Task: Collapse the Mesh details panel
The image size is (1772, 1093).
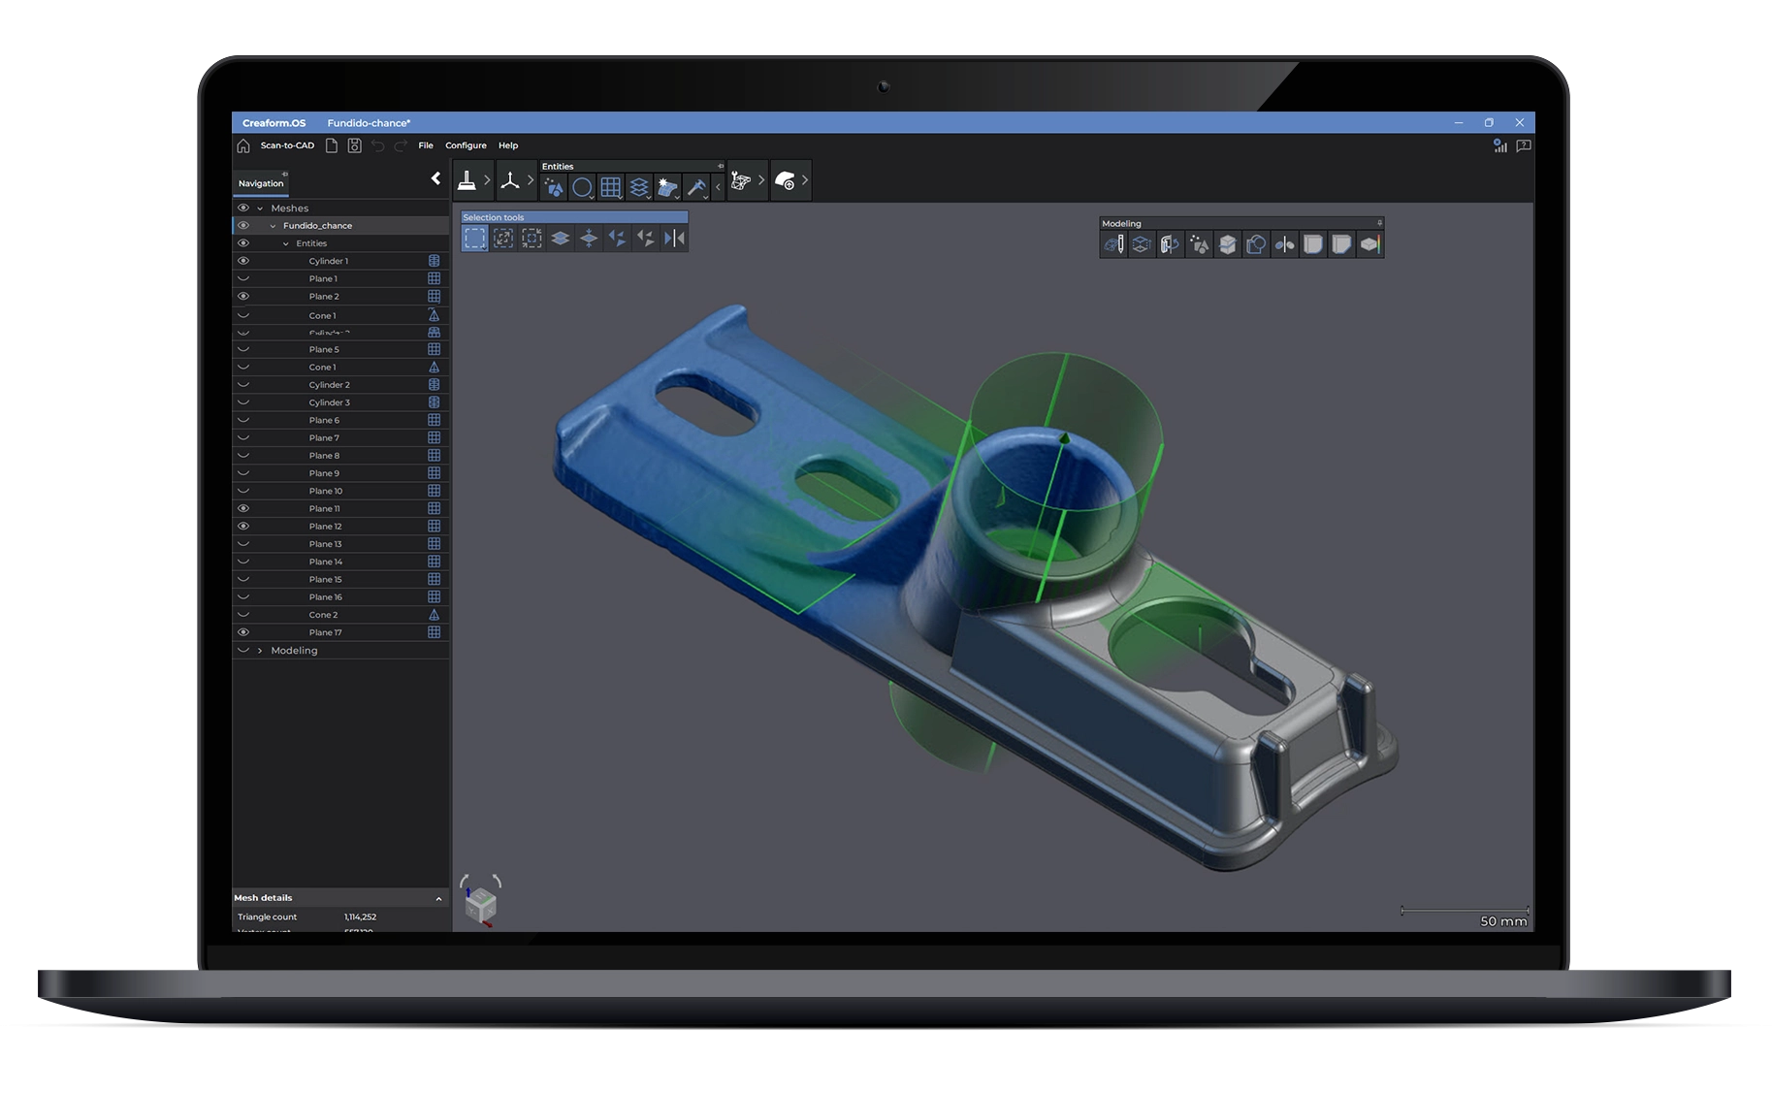Action: (x=438, y=899)
